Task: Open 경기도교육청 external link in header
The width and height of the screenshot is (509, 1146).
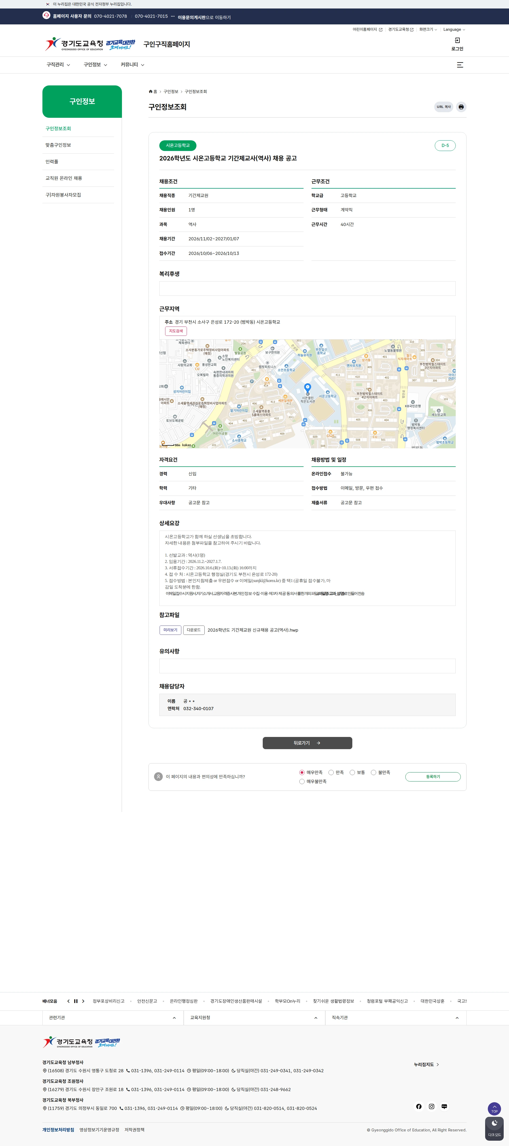Action: [401, 29]
